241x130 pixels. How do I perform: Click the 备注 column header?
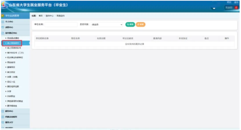[206, 38]
